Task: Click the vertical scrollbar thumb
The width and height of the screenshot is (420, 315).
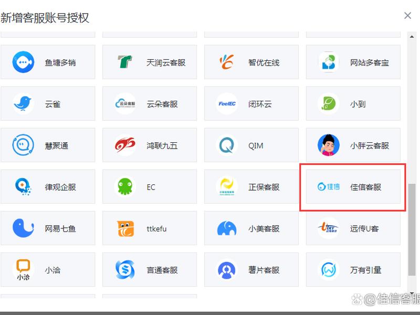Action: [412, 229]
